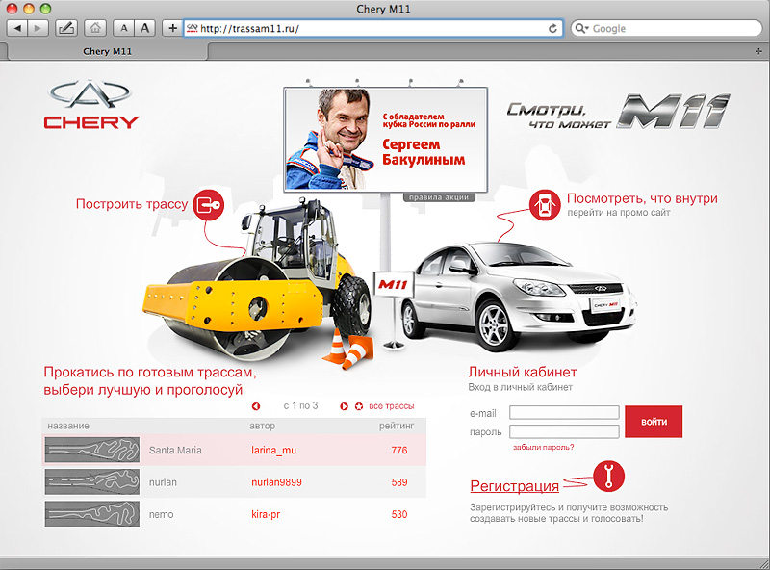Increase text size with large A button
770x570 pixels.
(145, 28)
